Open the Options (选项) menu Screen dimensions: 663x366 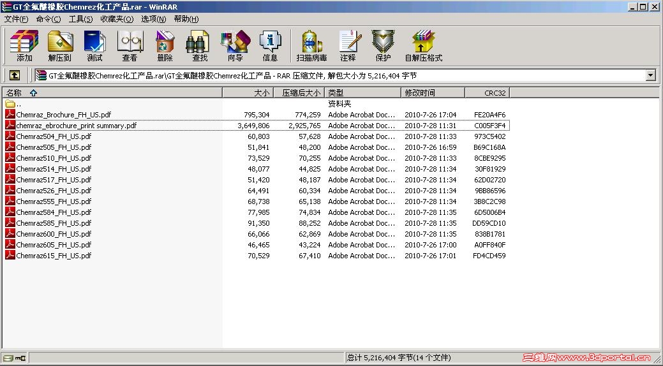154,19
